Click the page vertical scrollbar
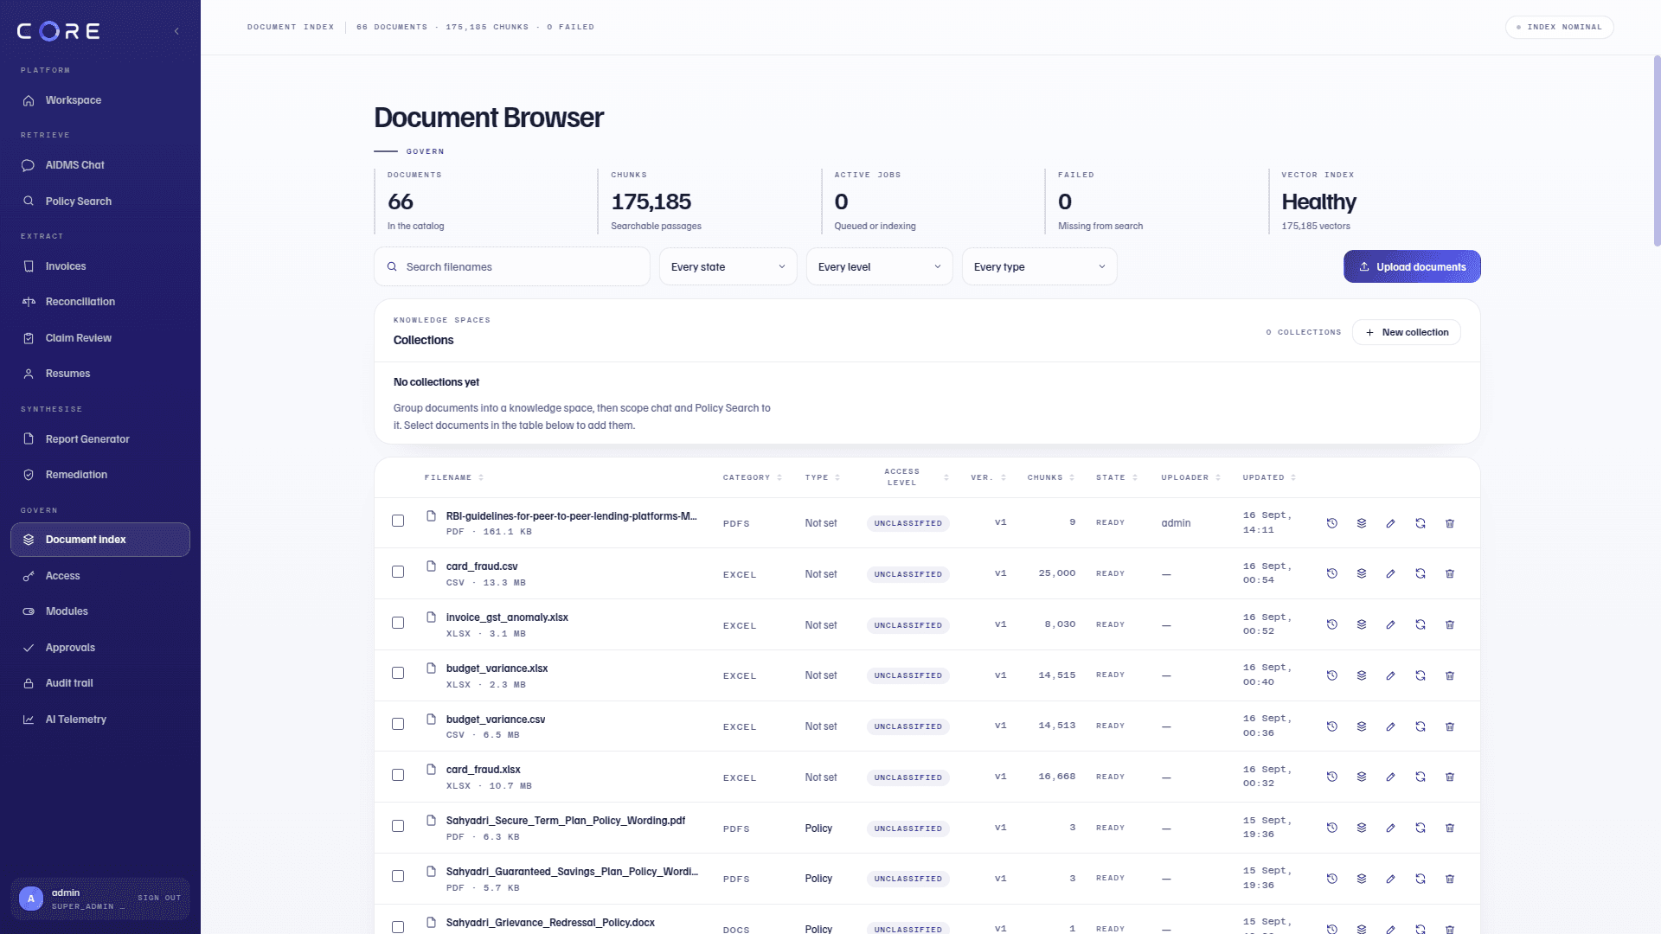This screenshot has width=1661, height=934. pyautogui.click(x=1657, y=151)
